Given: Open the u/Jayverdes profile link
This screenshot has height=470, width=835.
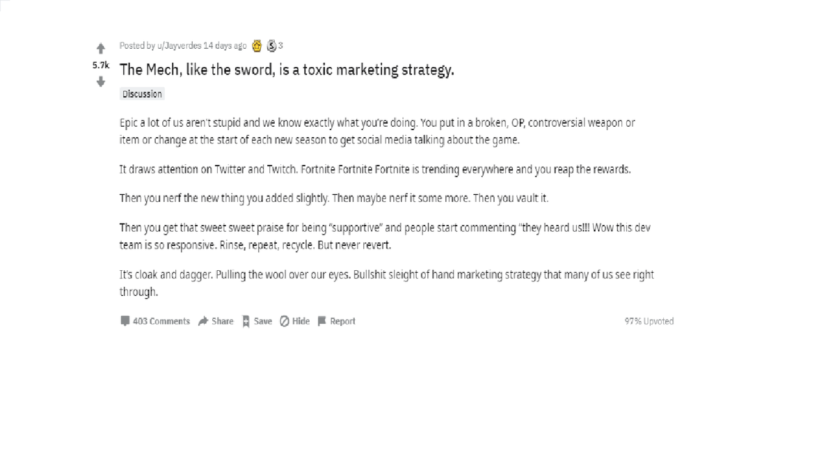Looking at the screenshot, I should (x=179, y=46).
